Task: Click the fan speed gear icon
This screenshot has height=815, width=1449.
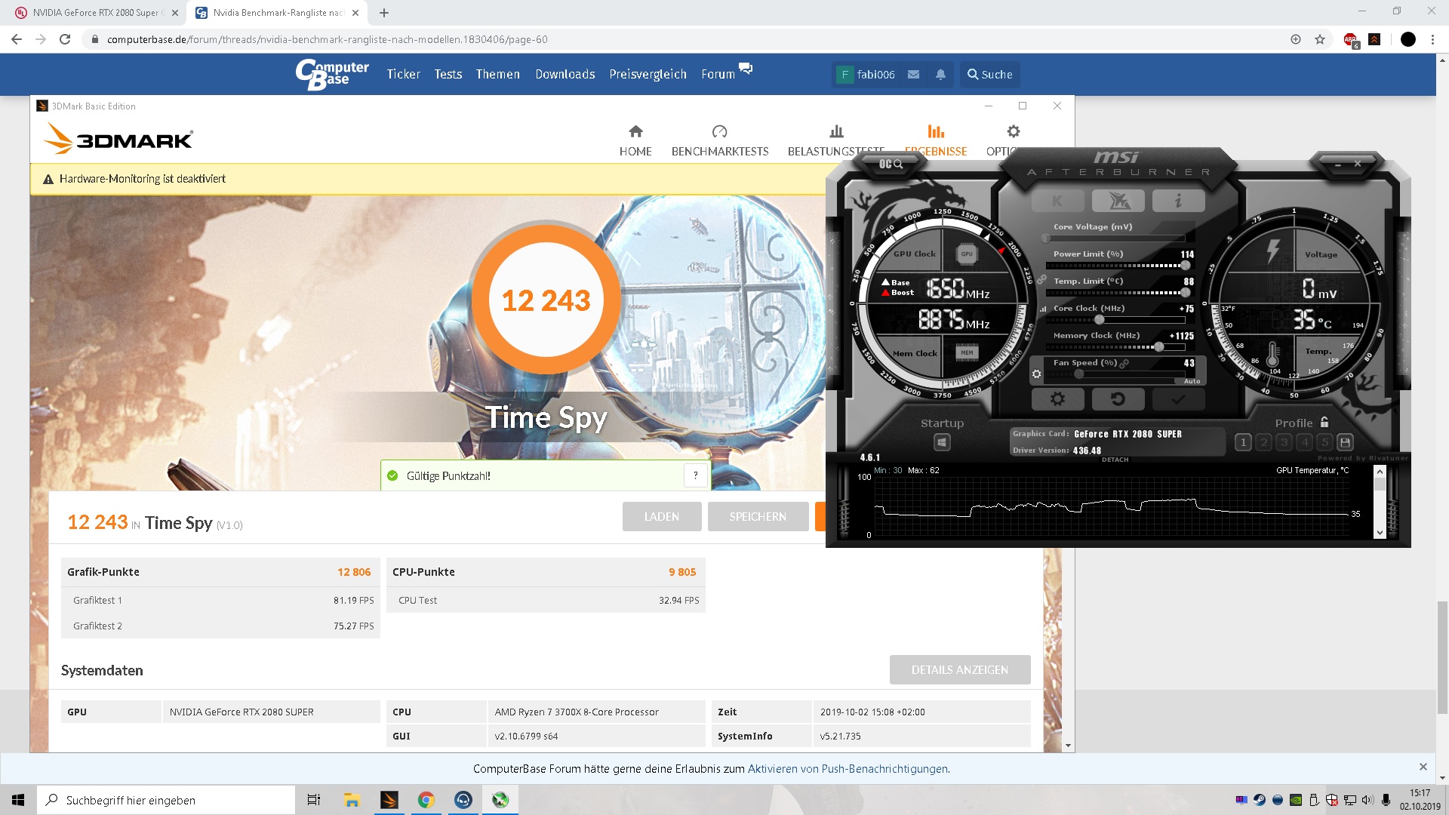Action: (1036, 374)
